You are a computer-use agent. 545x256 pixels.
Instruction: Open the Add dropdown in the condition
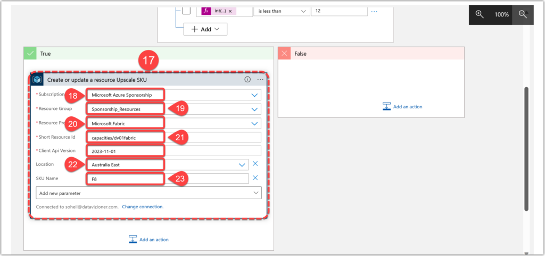tap(205, 30)
